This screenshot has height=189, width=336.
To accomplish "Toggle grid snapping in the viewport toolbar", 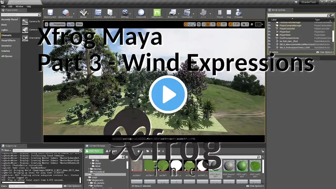I will [208, 24].
